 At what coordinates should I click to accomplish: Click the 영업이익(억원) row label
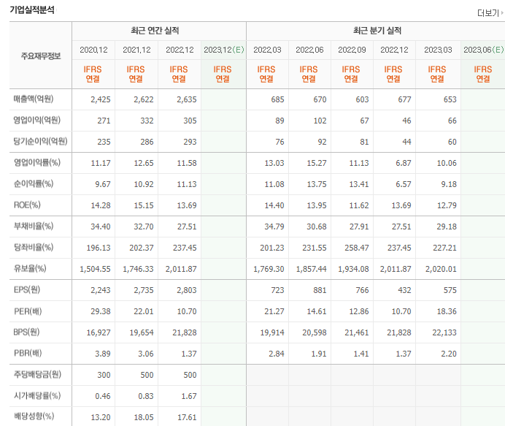pyautogui.click(x=37, y=121)
